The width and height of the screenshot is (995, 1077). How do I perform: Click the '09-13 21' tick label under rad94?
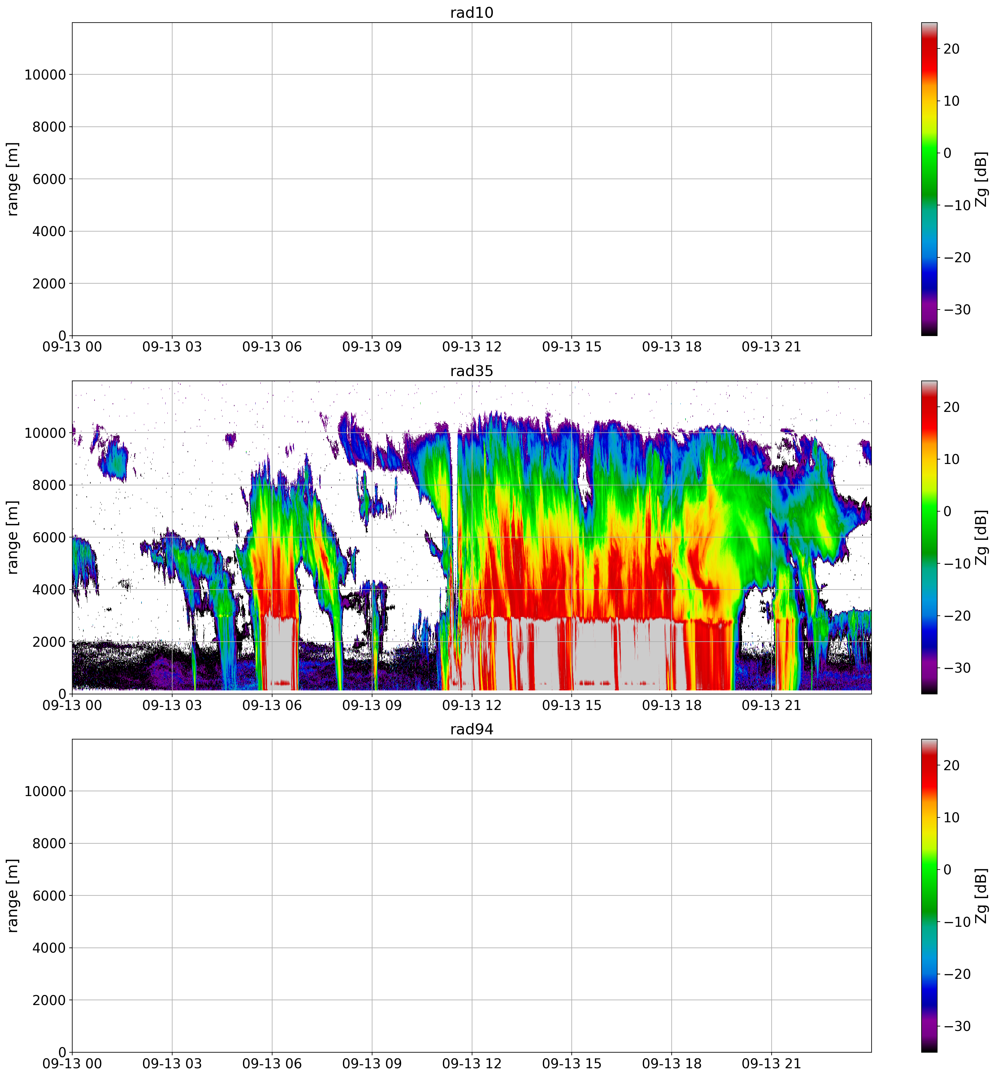point(771,1063)
